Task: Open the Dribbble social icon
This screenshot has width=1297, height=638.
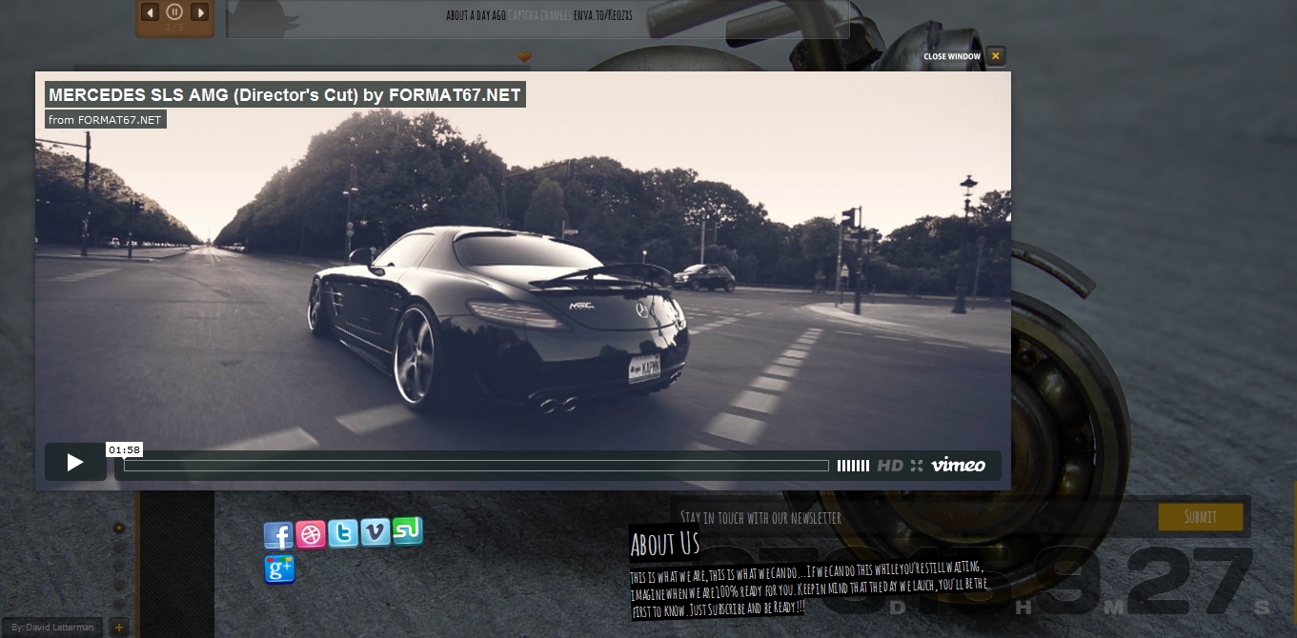Action: pos(311,535)
